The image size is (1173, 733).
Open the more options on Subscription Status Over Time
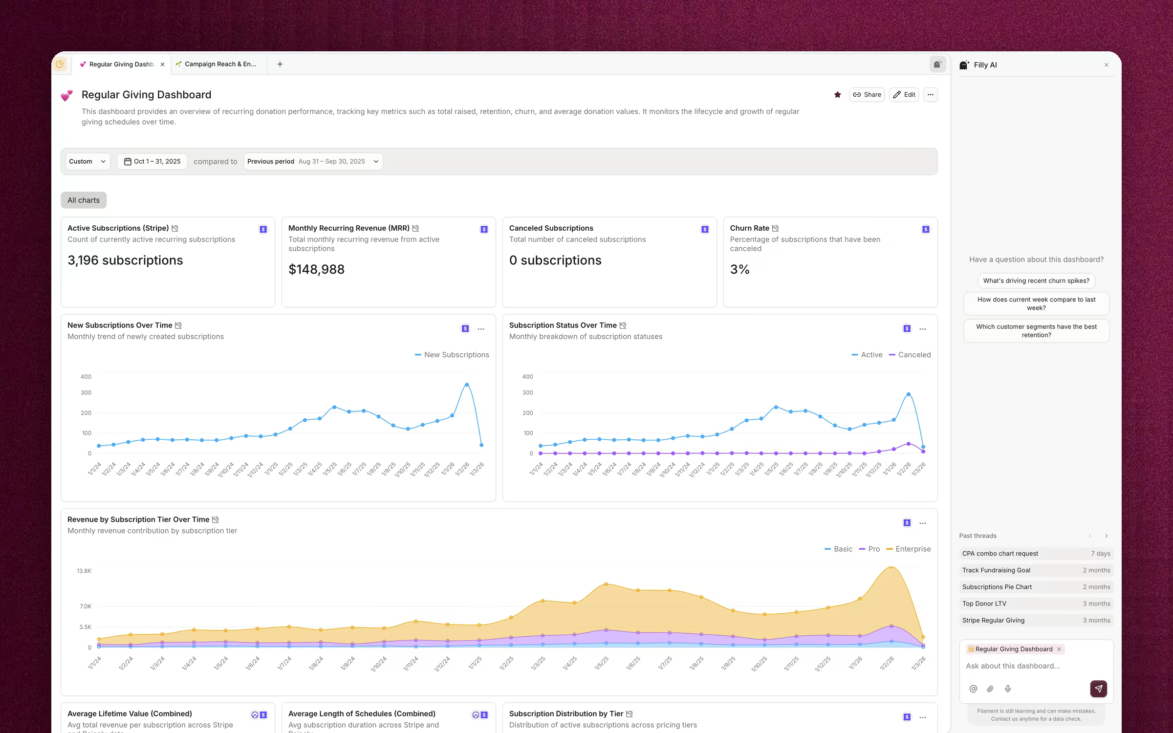coord(923,329)
